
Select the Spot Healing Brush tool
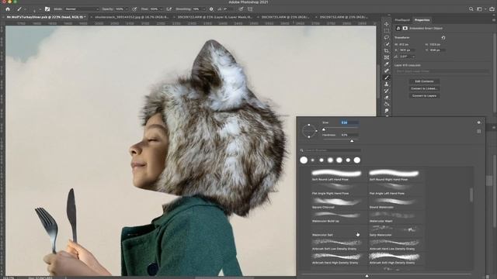click(x=387, y=71)
